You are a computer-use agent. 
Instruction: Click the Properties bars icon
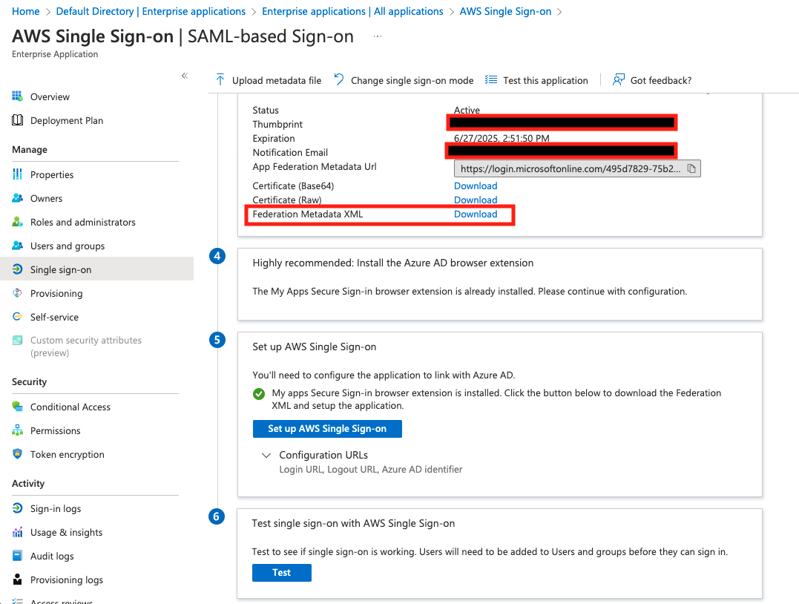click(17, 174)
